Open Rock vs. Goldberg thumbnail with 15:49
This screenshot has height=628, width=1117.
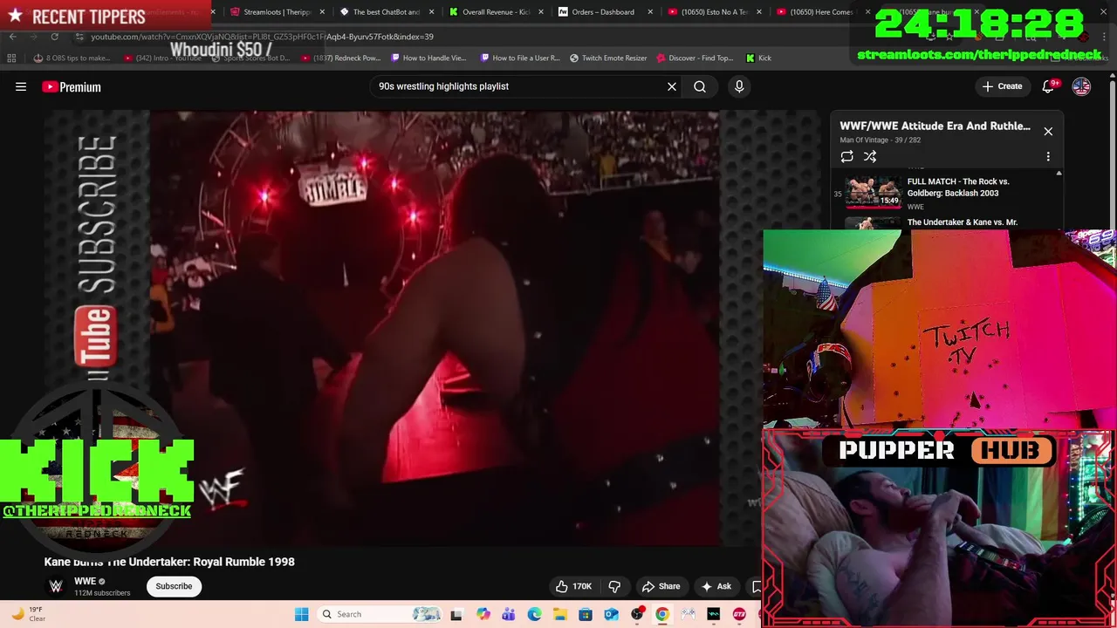tap(873, 192)
